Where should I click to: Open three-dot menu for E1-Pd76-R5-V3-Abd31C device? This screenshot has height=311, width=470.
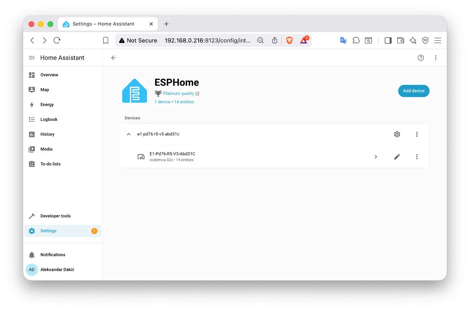pos(417,157)
